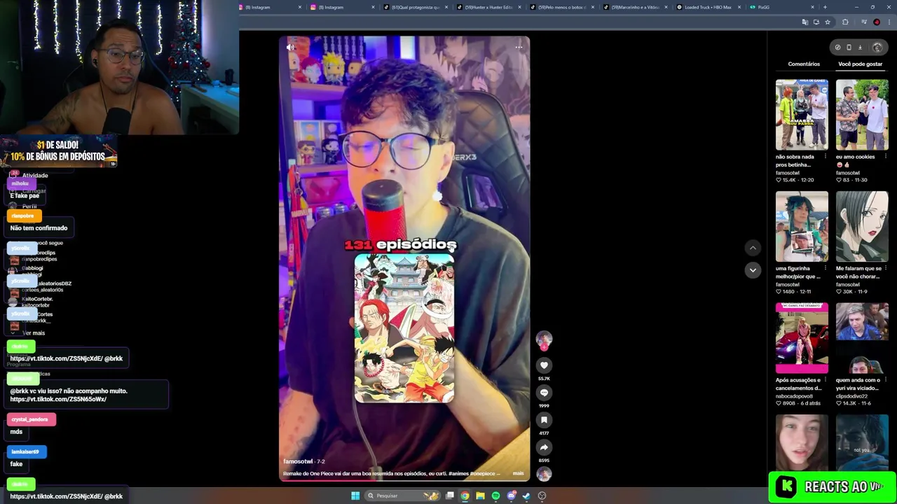This screenshot has height=504, width=897.
Task: Open options for 'uma figurinha' card
Action: pyautogui.click(x=826, y=269)
